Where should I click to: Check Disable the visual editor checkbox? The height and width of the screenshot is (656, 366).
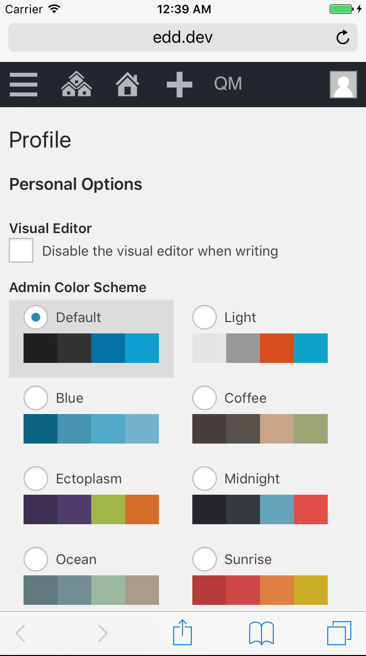[x=21, y=251]
